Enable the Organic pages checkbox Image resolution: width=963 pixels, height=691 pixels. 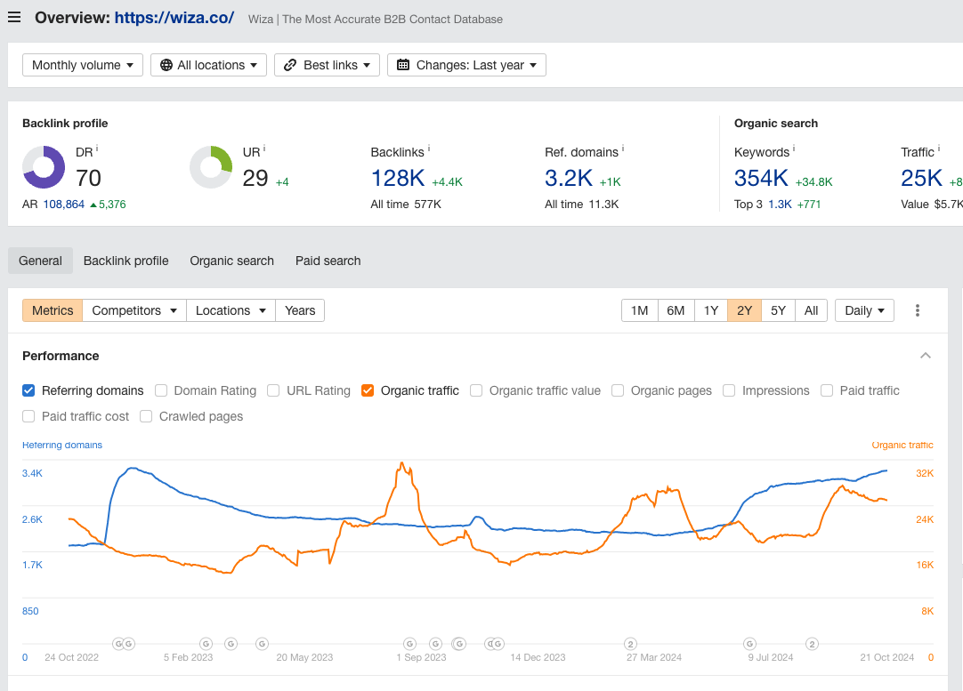pyautogui.click(x=618, y=390)
